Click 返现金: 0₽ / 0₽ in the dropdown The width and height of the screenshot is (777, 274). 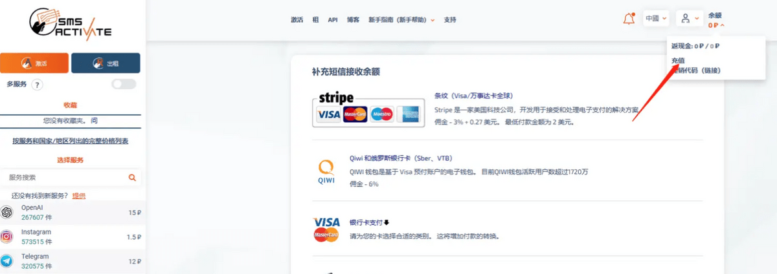click(x=695, y=47)
